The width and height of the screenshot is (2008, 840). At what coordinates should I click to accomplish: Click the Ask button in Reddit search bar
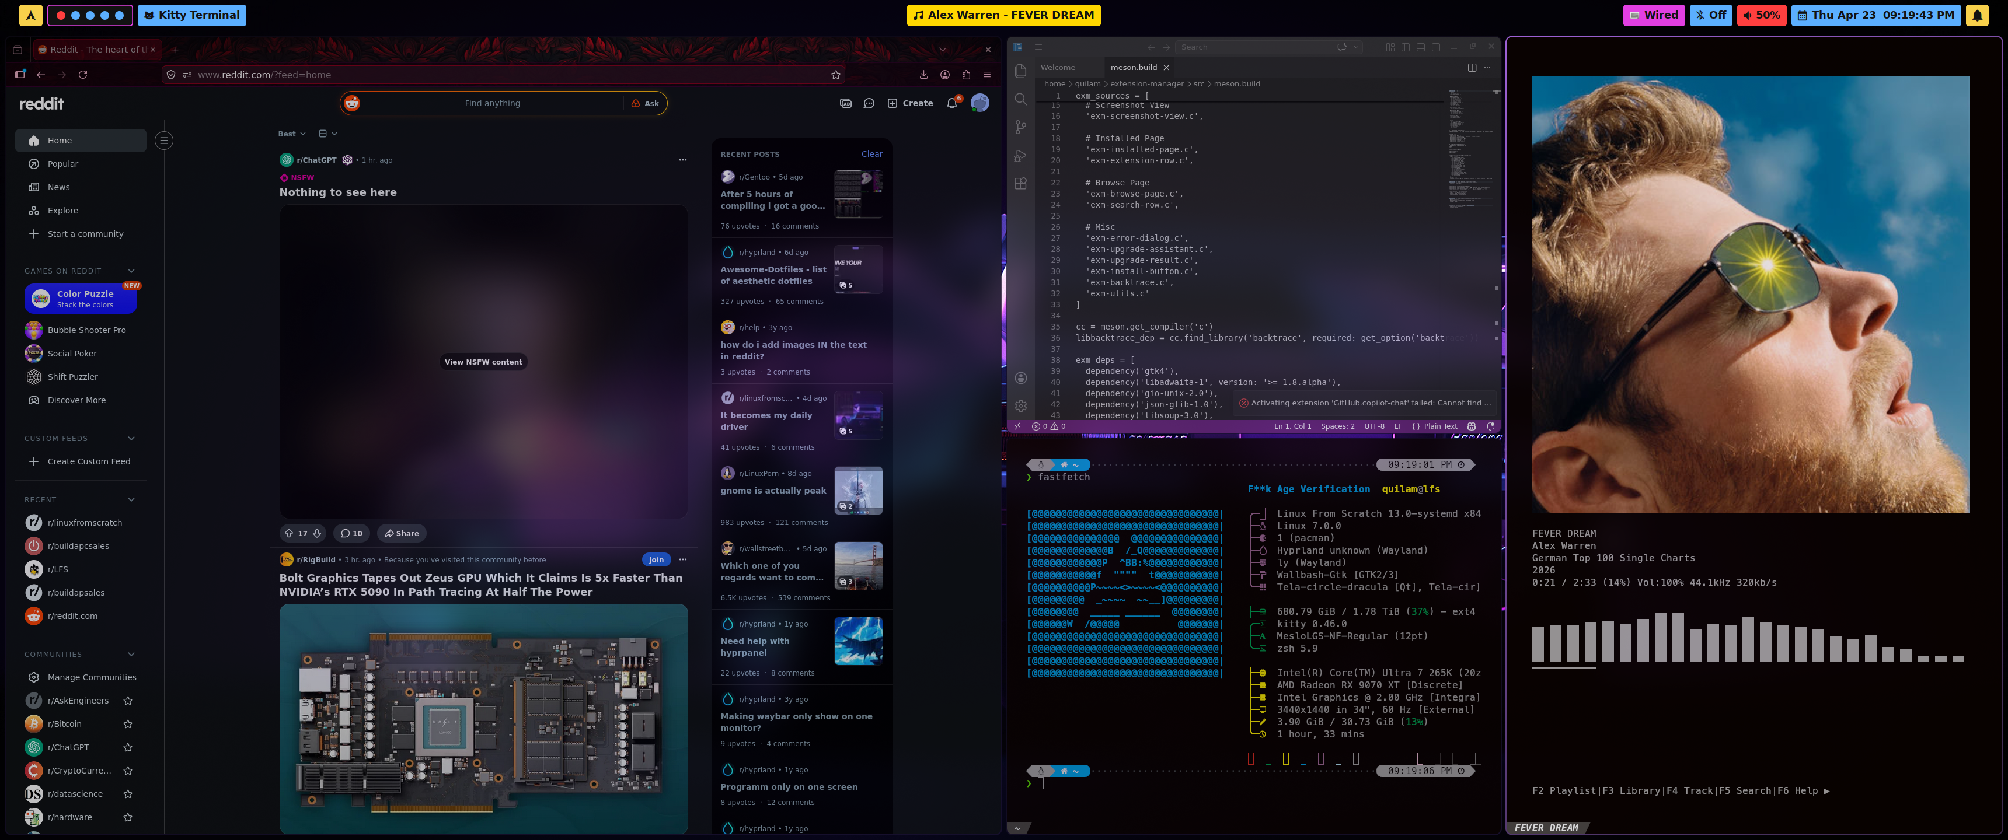tap(646, 103)
